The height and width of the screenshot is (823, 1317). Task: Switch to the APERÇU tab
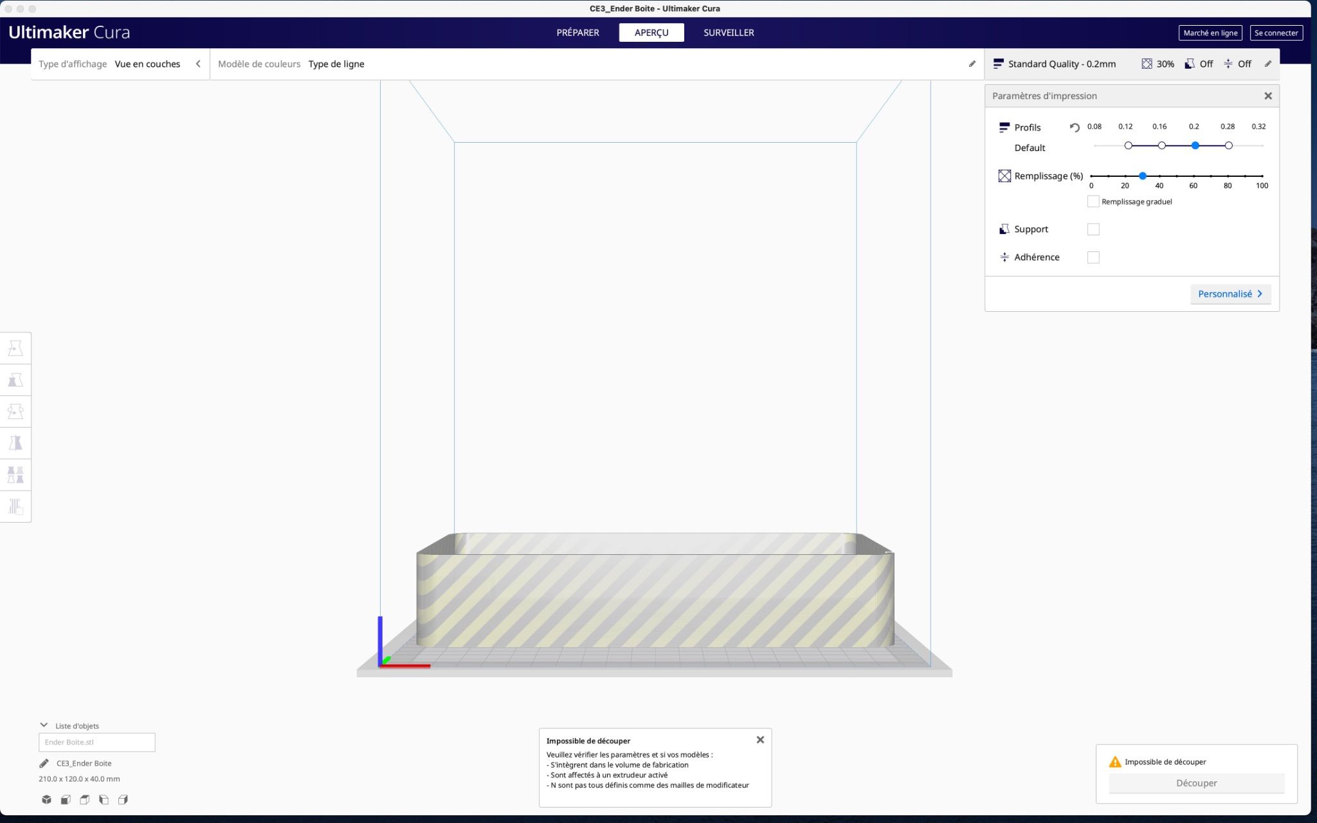651,32
